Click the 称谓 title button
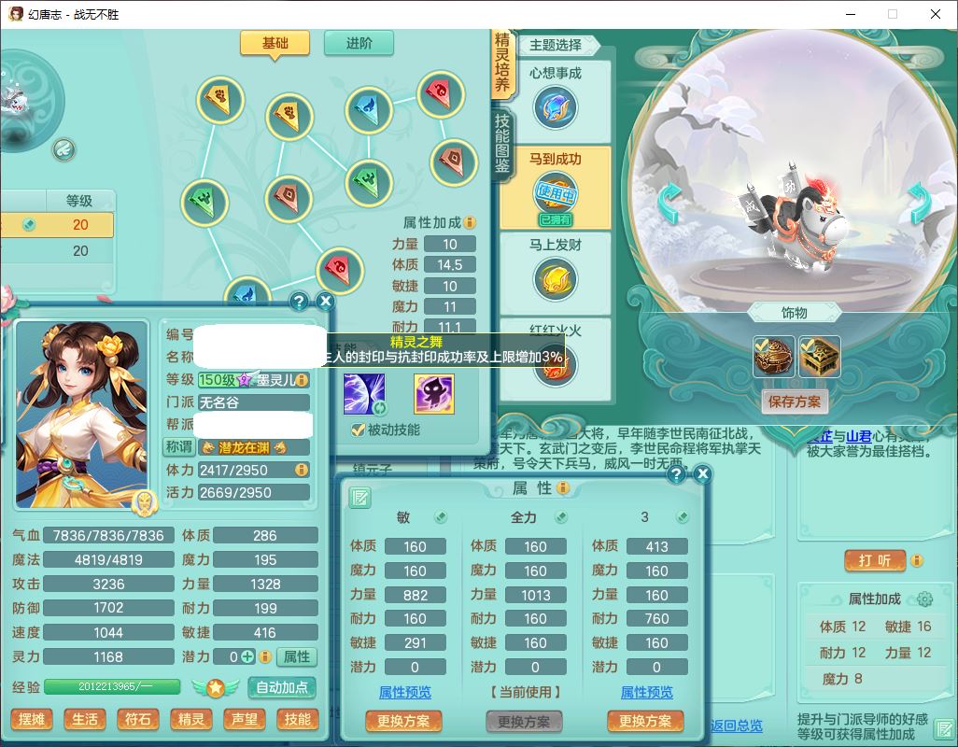This screenshot has width=958, height=747. pyautogui.click(x=178, y=447)
